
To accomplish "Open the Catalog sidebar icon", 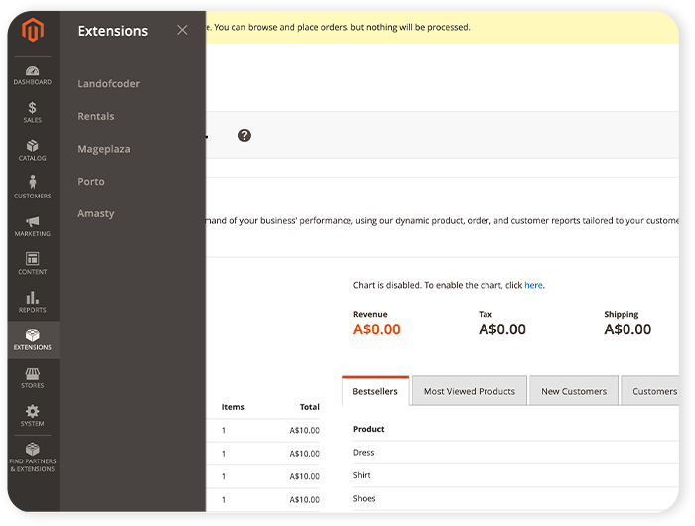I will click(x=33, y=150).
